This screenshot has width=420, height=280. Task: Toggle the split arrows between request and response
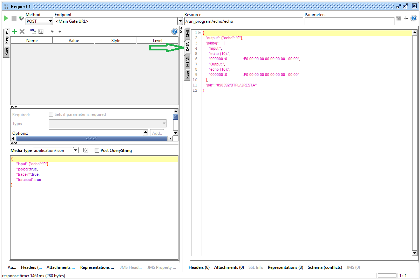pos(181,30)
